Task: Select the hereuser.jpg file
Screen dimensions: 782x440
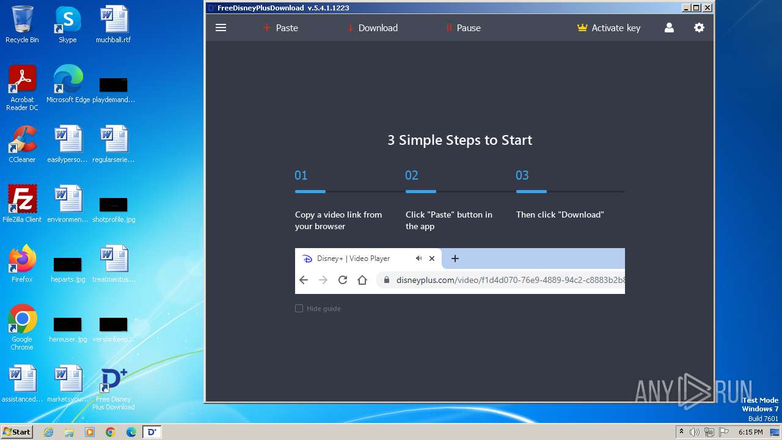Action: point(68,329)
